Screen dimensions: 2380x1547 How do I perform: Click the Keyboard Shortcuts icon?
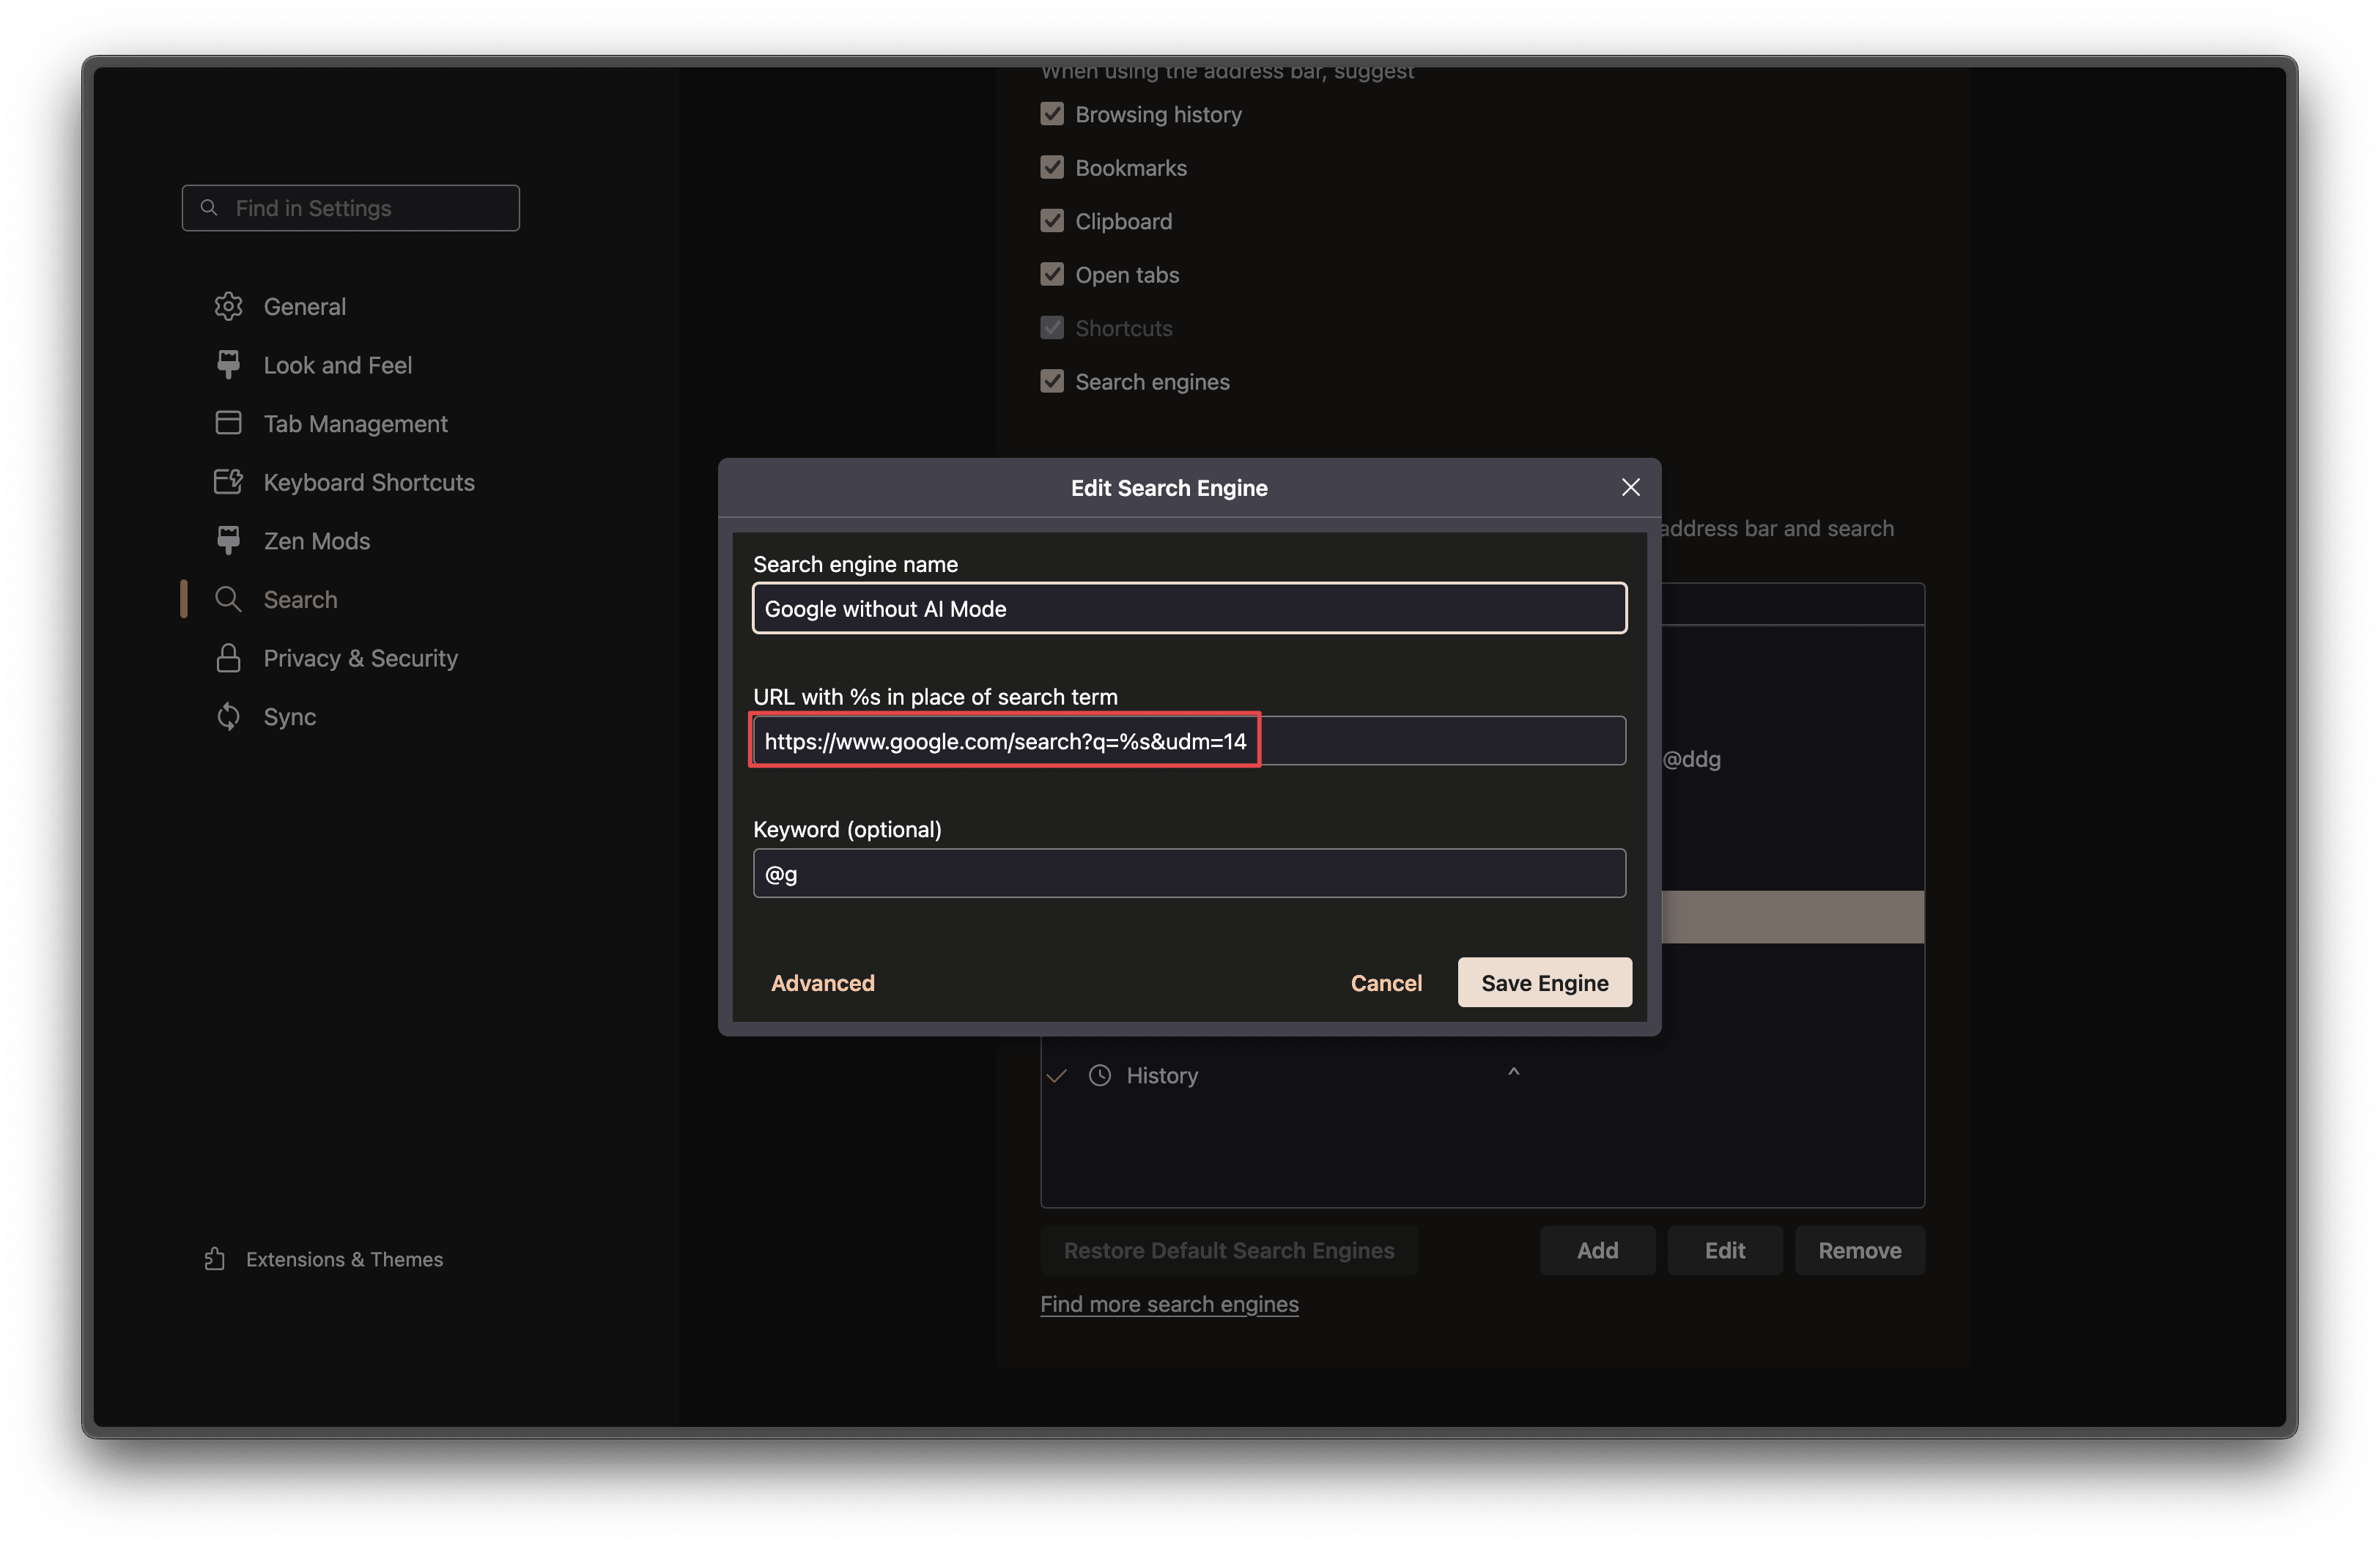(x=228, y=482)
